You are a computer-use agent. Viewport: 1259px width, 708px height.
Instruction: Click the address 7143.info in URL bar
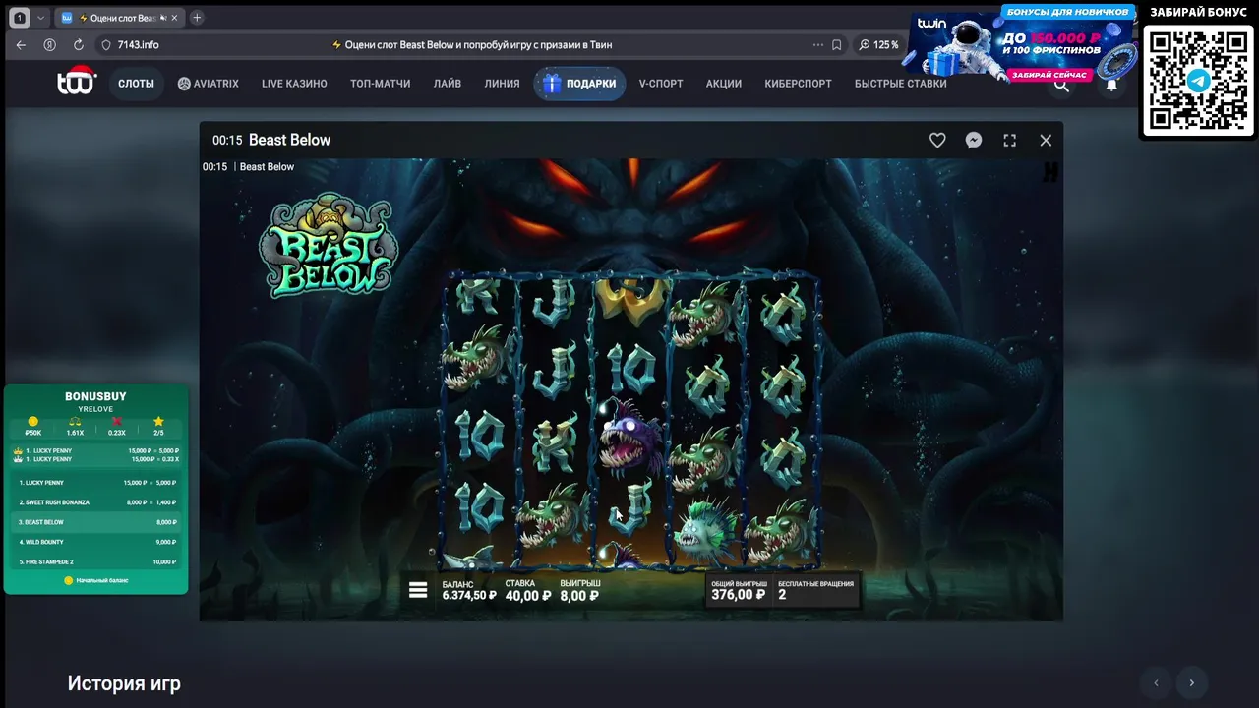pyautogui.click(x=138, y=45)
